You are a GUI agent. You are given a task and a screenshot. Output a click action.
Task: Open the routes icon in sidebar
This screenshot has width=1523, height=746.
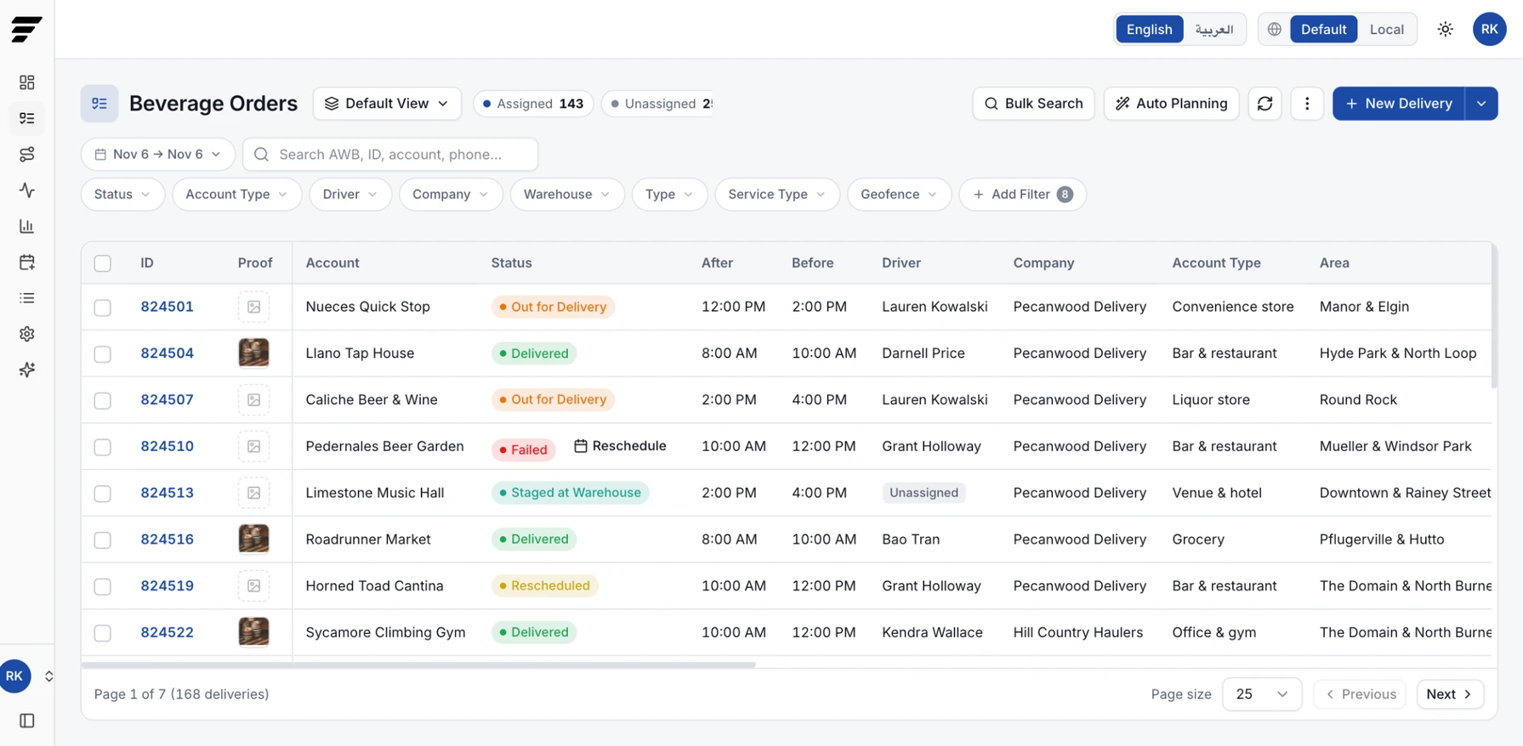click(x=27, y=154)
